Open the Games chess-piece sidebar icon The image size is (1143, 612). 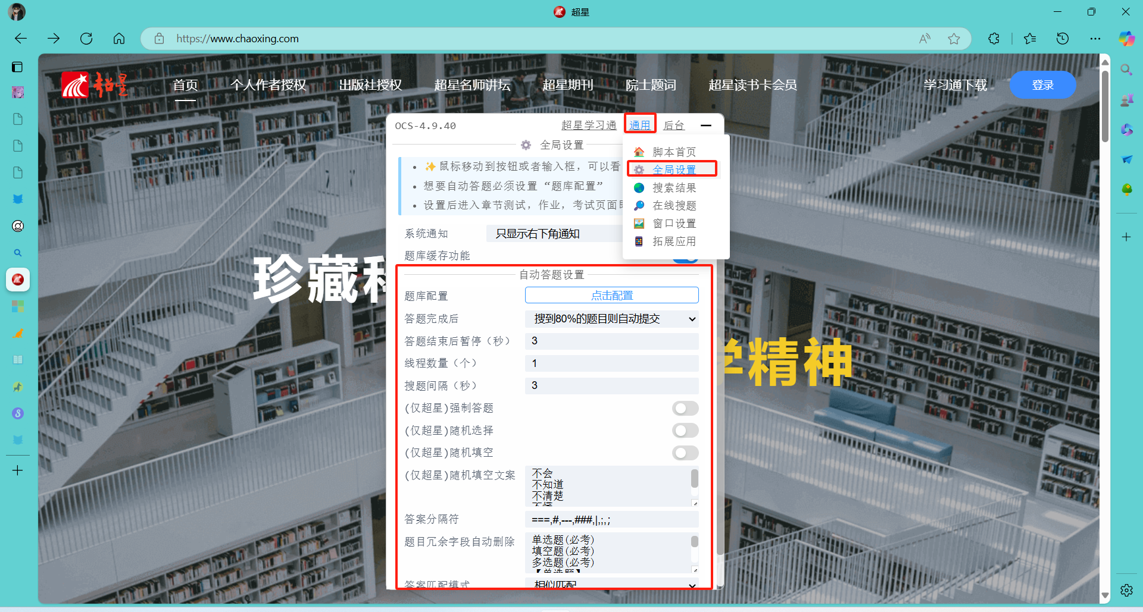tap(1126, 100)
